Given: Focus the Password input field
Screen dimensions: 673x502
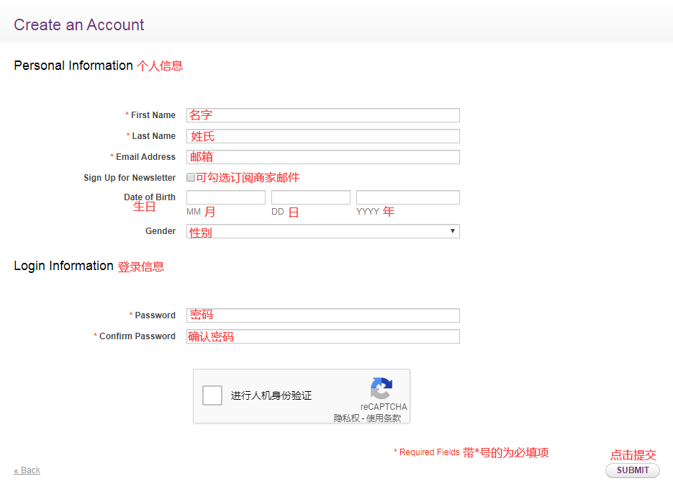Looking at the screenshot, I should point(322,315).
